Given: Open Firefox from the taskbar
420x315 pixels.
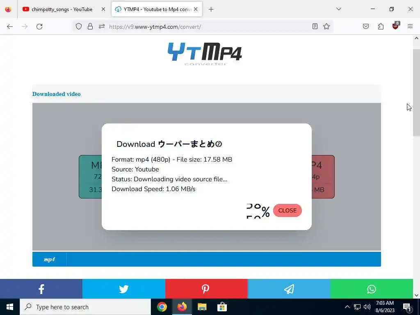Looking at the screenshot, I should pos(182,307).
